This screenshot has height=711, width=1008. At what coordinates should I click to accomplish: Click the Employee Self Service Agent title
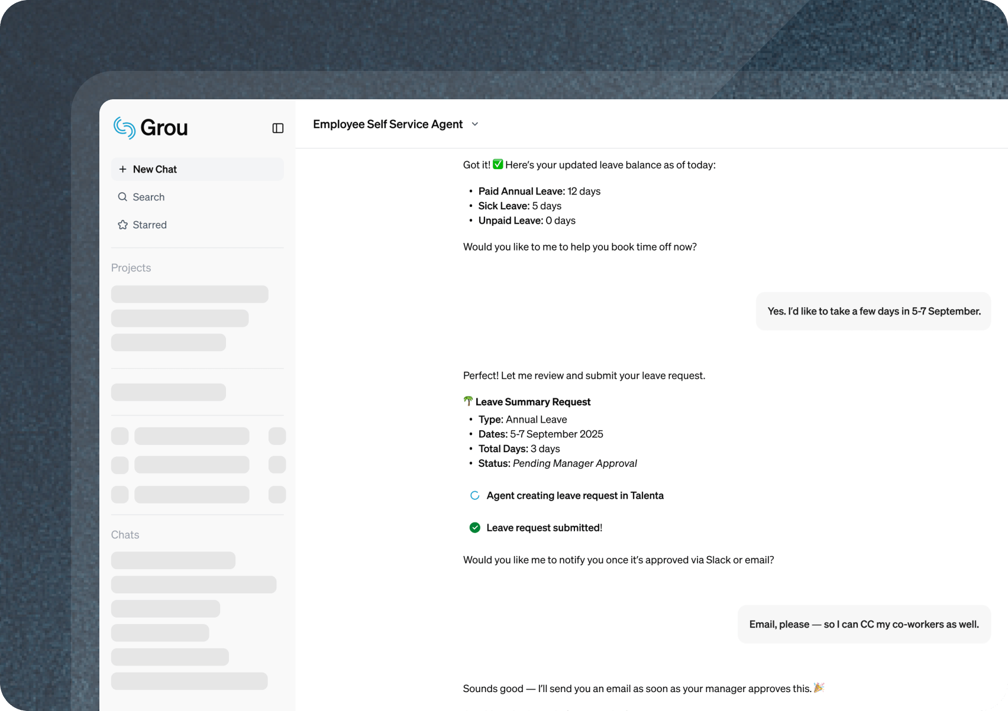point(387,124)
